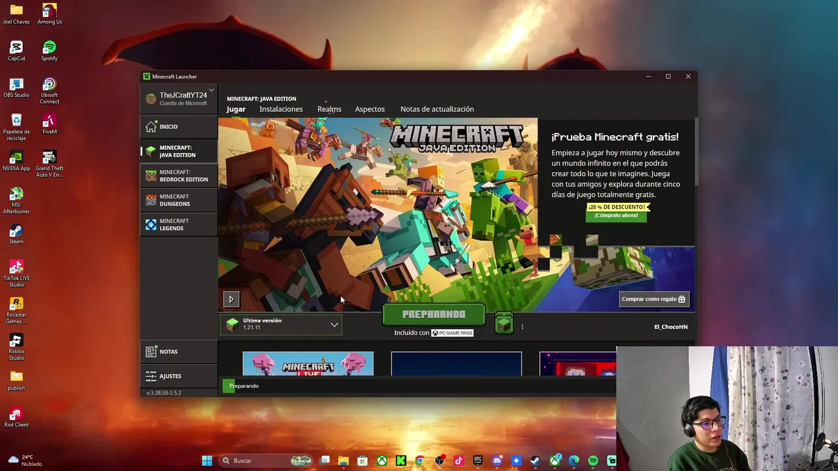Open the Minecraft Live news thumbnail
The width and height of the screenshot is (838, 471).
click(308, 364)
